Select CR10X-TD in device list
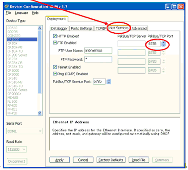The height and width of the screenshot is (170, 188). 15,51
